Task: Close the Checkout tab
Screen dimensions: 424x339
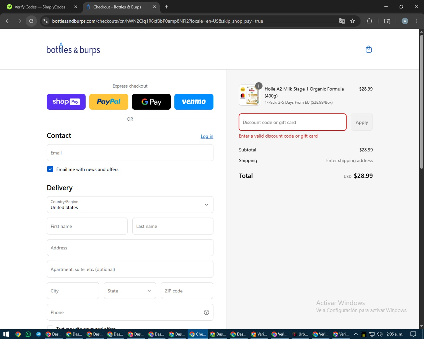Action: click(154, 7)
